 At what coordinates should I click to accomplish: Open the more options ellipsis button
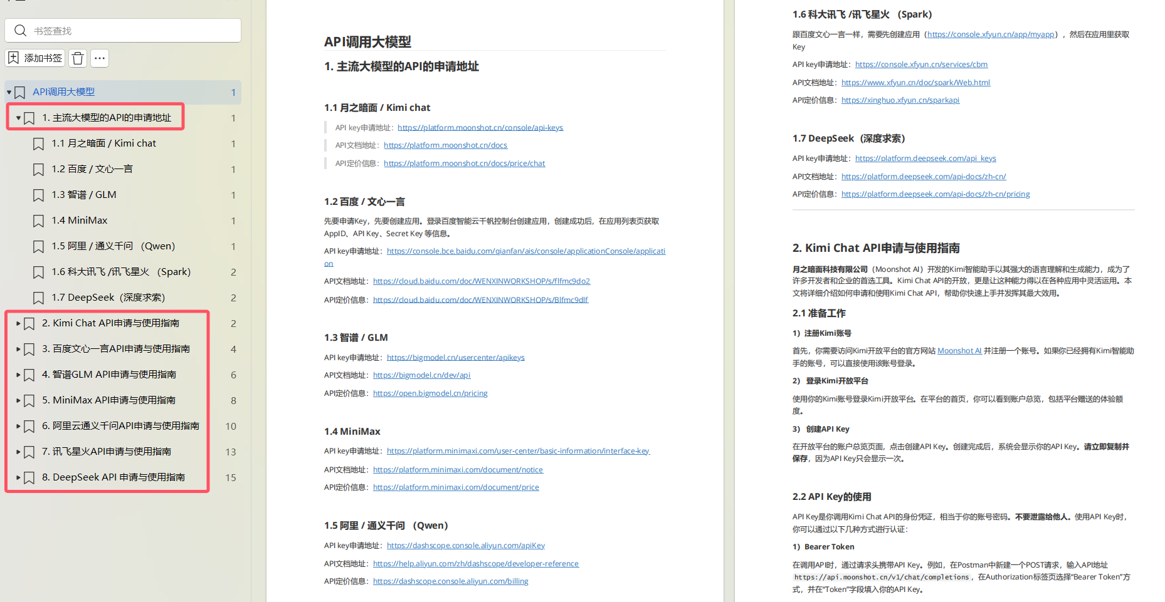tap(100, 58)
